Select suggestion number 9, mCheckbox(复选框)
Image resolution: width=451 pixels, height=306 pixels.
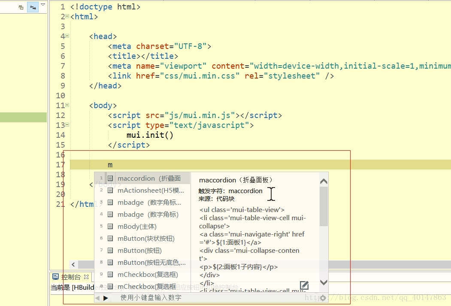click(x=142, y=275)
